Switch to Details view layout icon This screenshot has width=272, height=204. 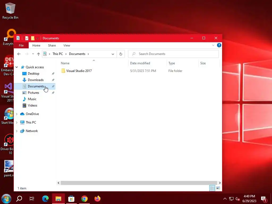click(212, 188)
